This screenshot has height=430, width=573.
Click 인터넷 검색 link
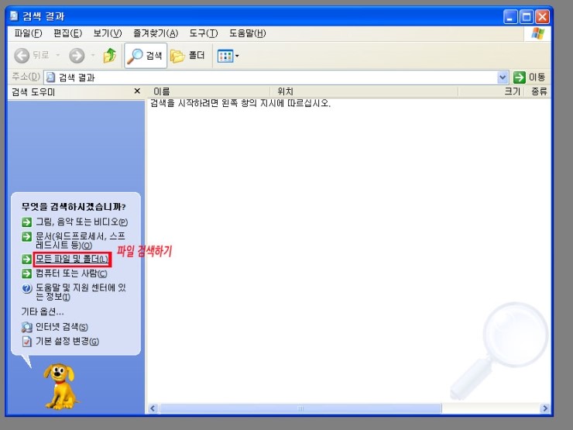(x=61, y=327)
